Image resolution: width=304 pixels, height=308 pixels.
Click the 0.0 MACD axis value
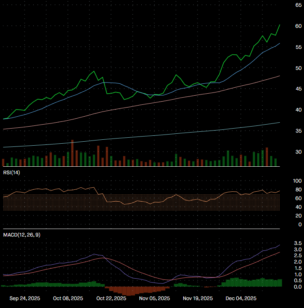[298, 287]
